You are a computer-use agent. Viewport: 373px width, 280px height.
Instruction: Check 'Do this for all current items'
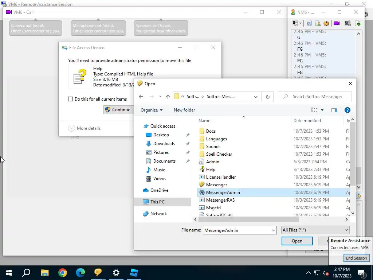point(70,99)
